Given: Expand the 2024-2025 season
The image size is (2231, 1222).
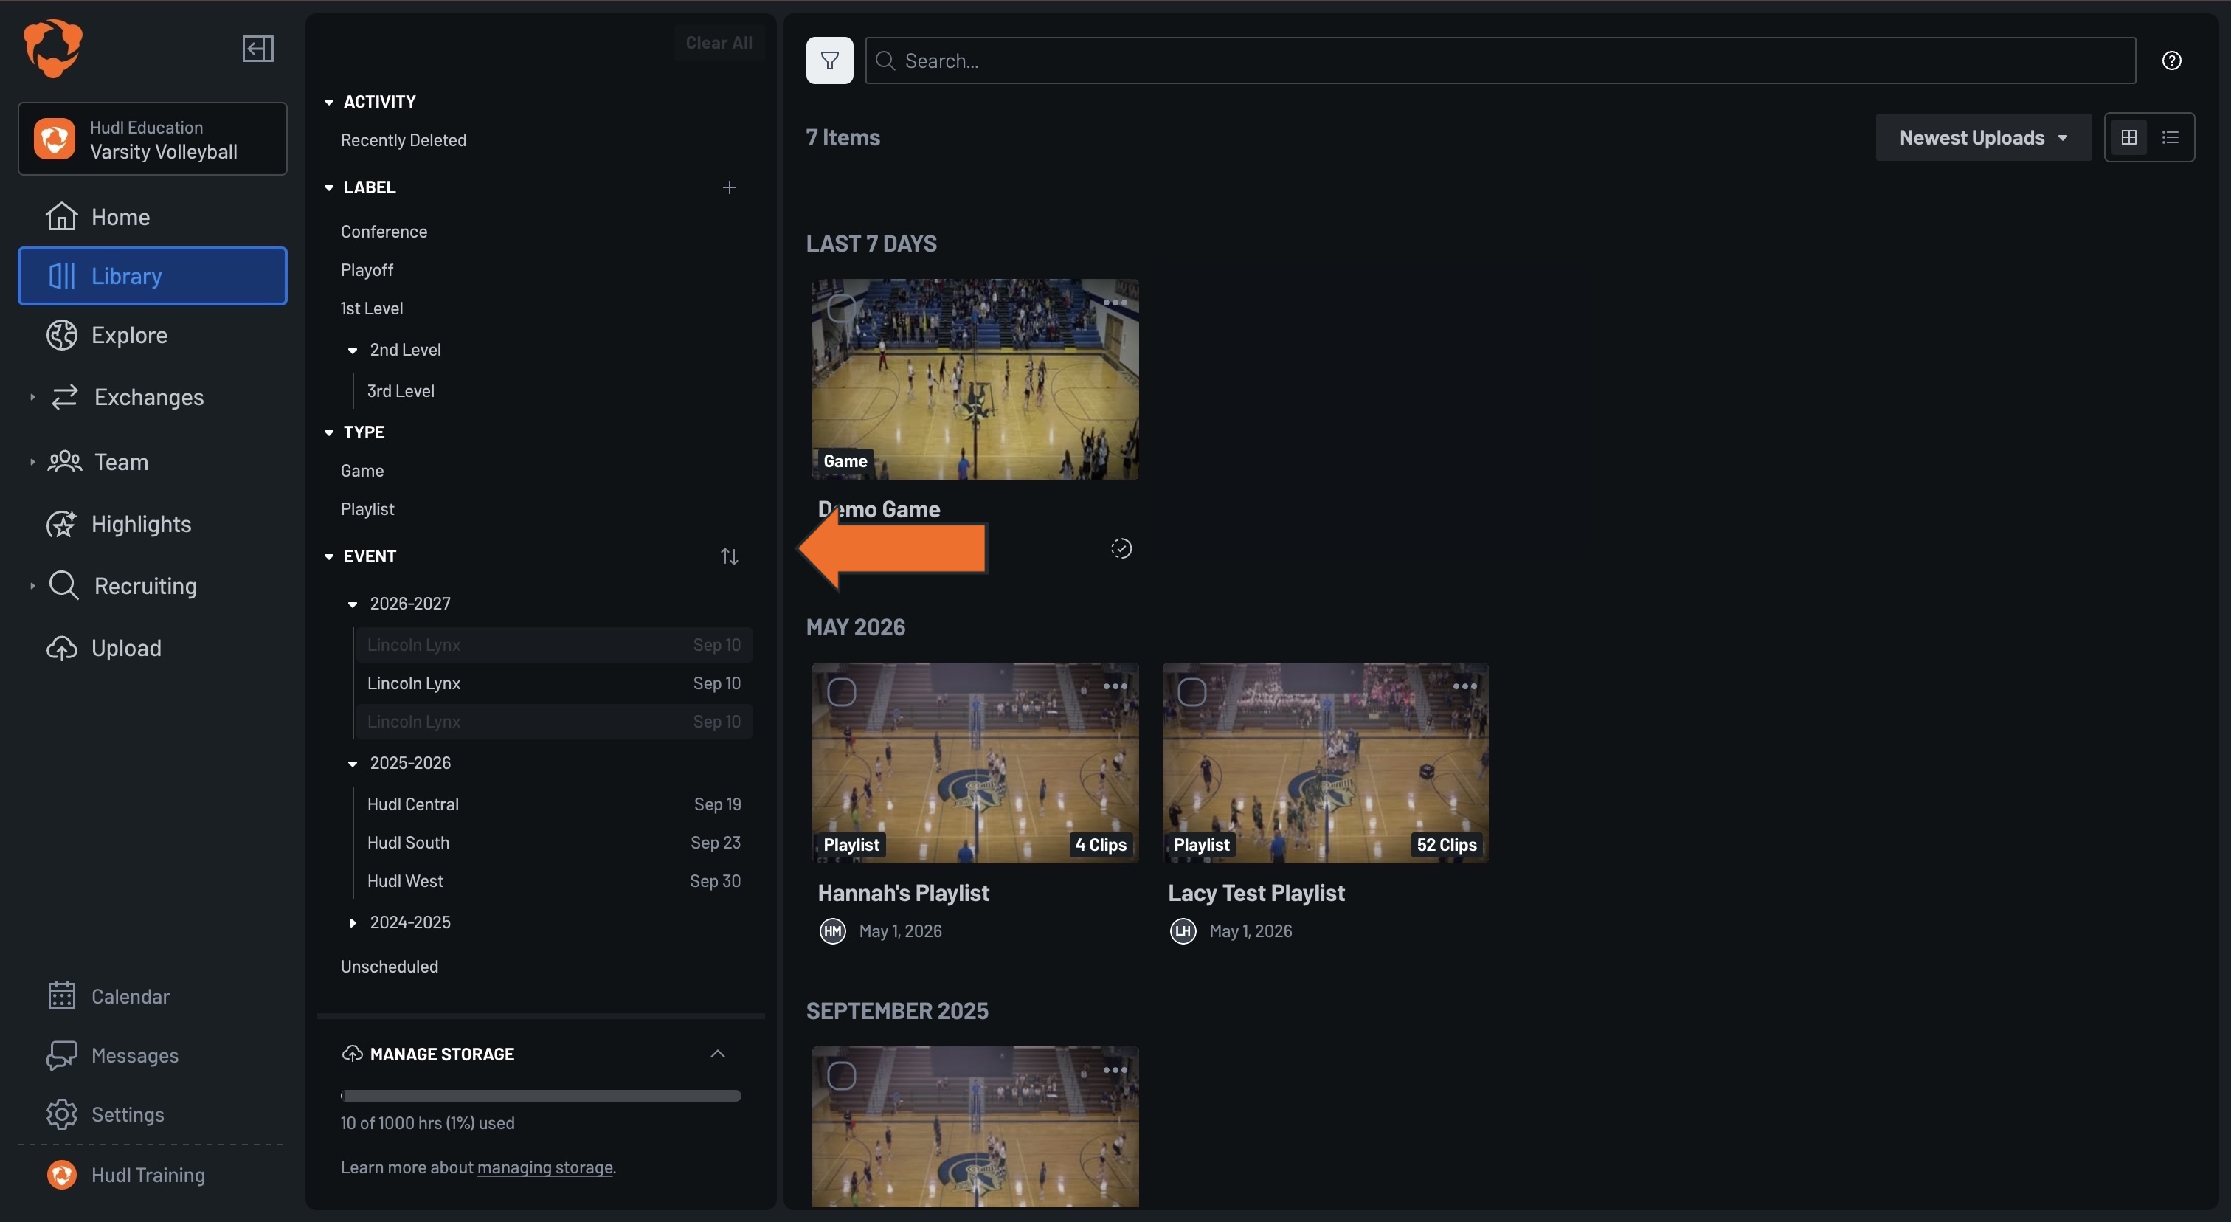Looking at the screenshot, I should 353,922.
